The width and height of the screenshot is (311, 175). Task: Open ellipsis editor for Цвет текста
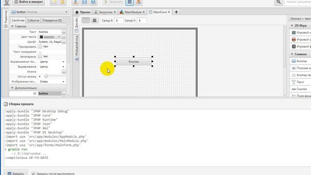[64, 37]
